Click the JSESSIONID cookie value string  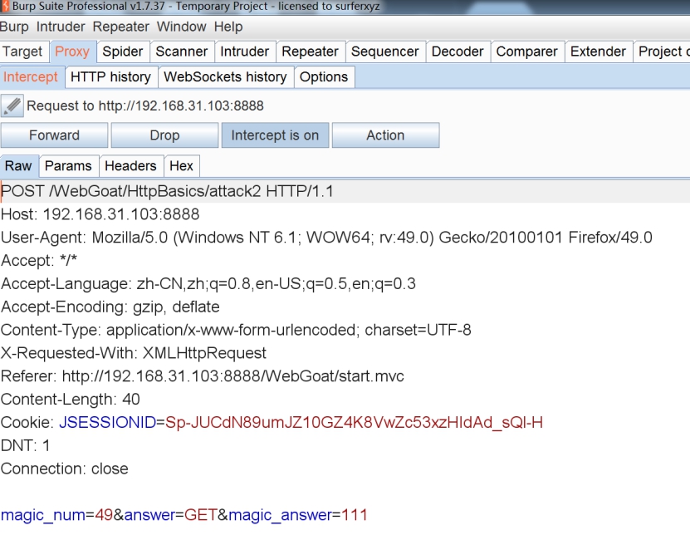(x=354, y=423)
